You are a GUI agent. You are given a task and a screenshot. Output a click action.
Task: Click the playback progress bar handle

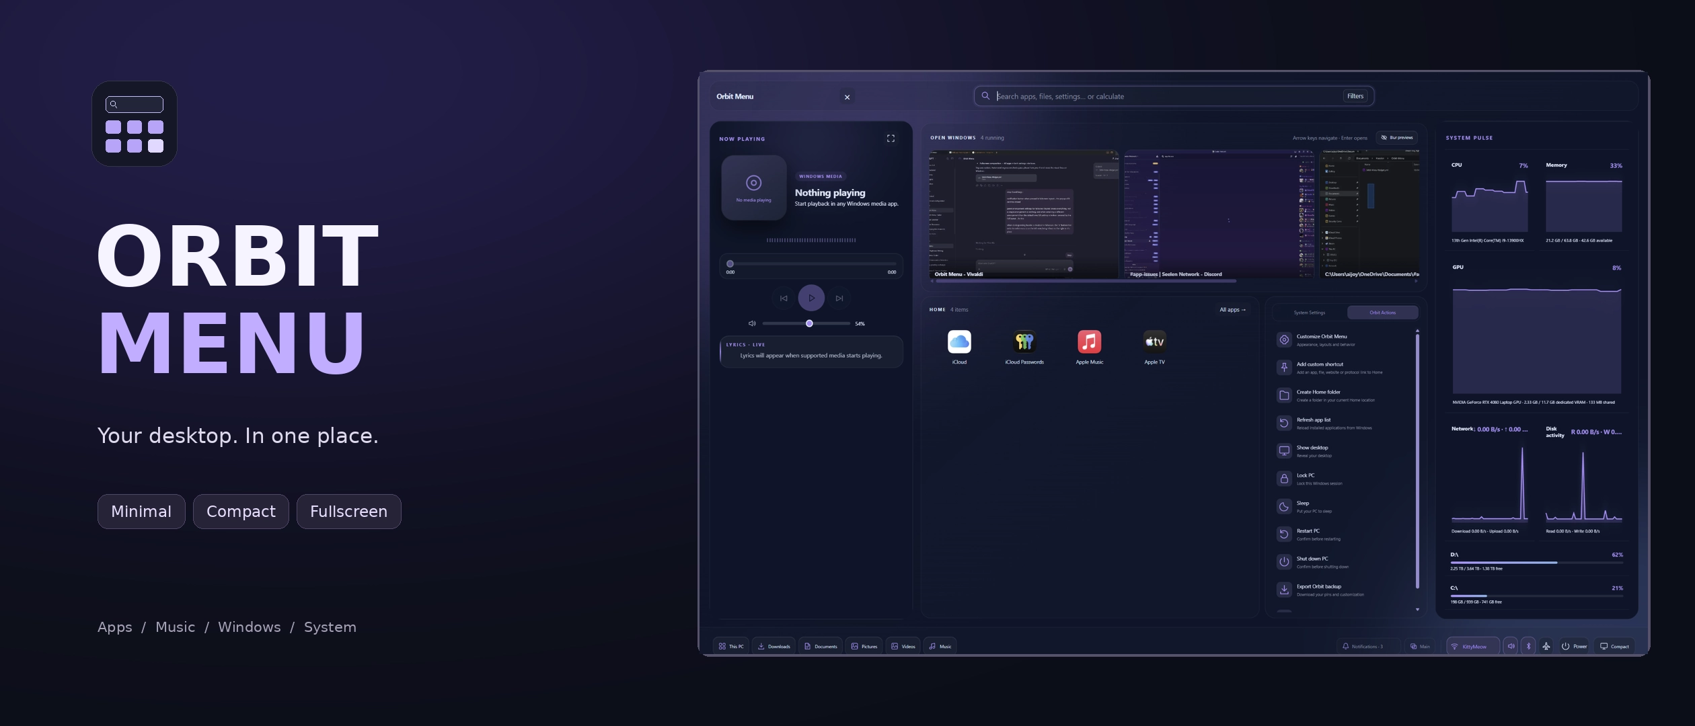coord(730,264)
